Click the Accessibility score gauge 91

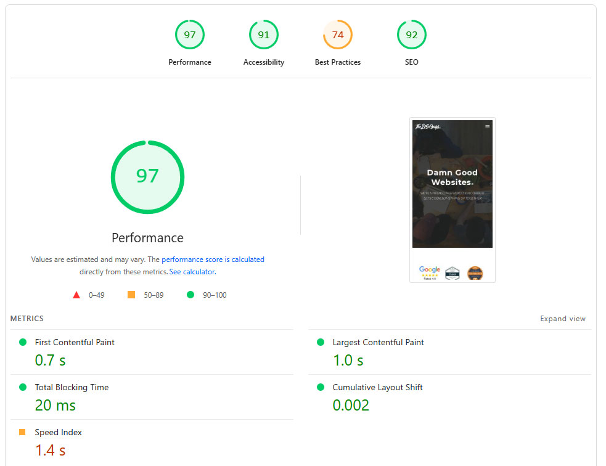coord(264,35)
